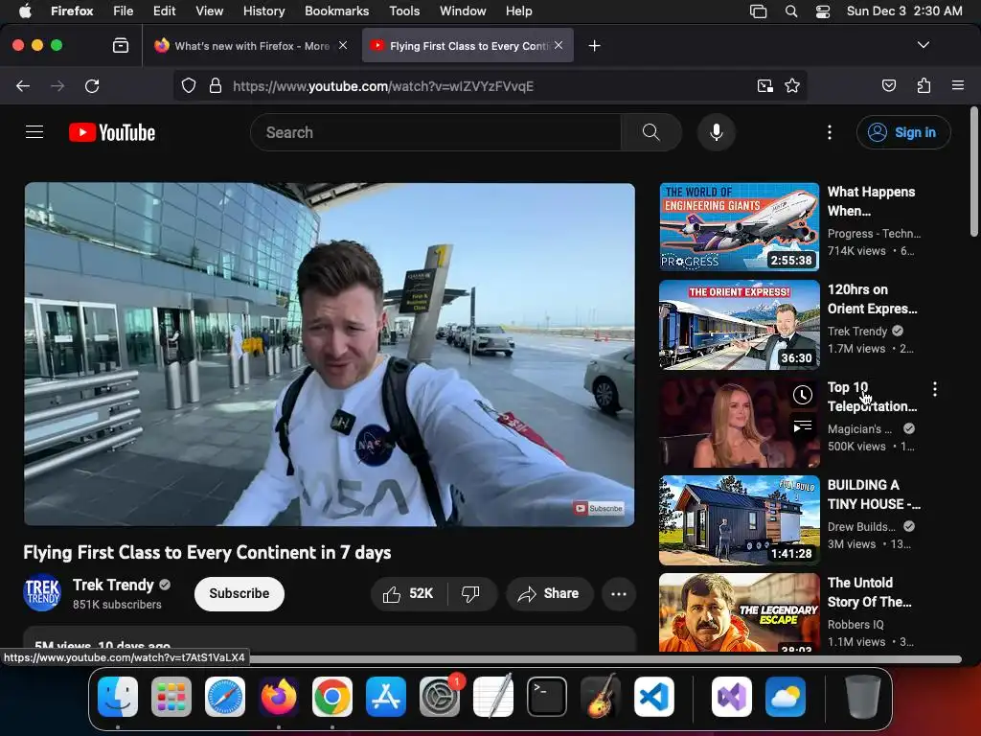Image resolution: width=981 pixels, height=736 pixels.
Task: Click the 'Trek Trendy' text under 120hrs on Orient Express
Action: pos(857,331)
